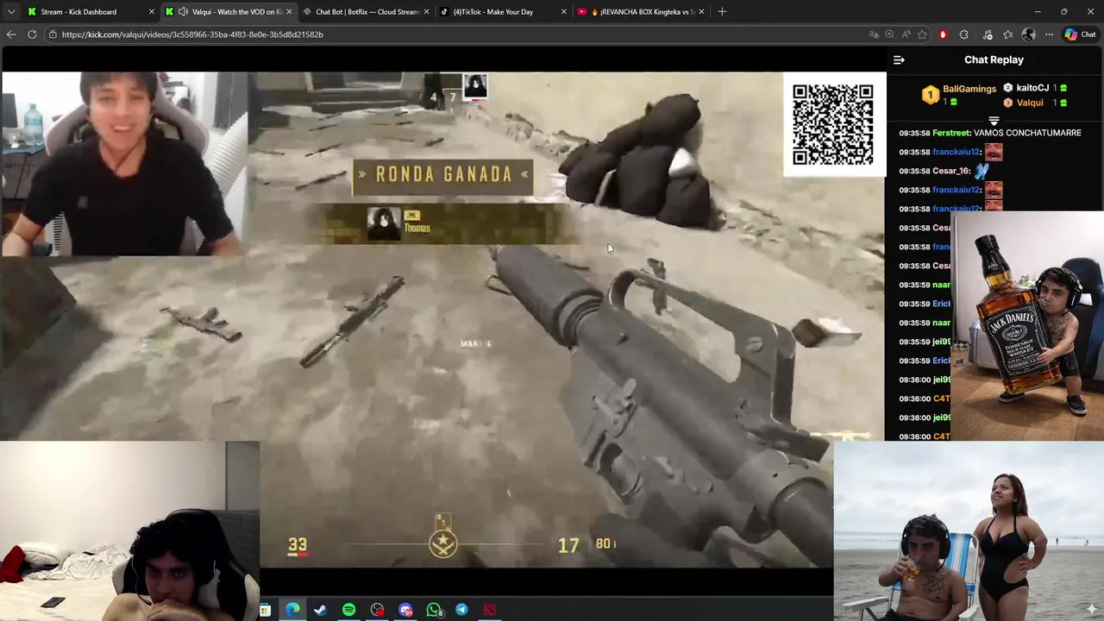Click the zoom magnifier icon in address bar
Image resolution: width=1104 pixels, height=621 pixels.
[x=890, y=34]
